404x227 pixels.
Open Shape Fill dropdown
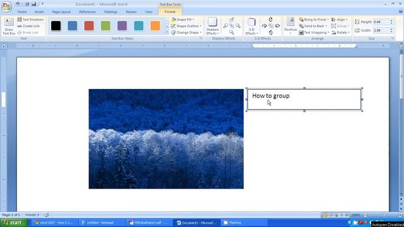point(182,20)
